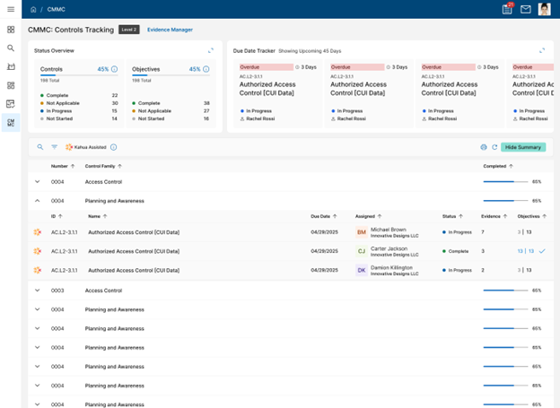The height and width of the screenshot is (408, 560).
Task: Click the CMMC breadcrumb item
Action: pos(56,9)
